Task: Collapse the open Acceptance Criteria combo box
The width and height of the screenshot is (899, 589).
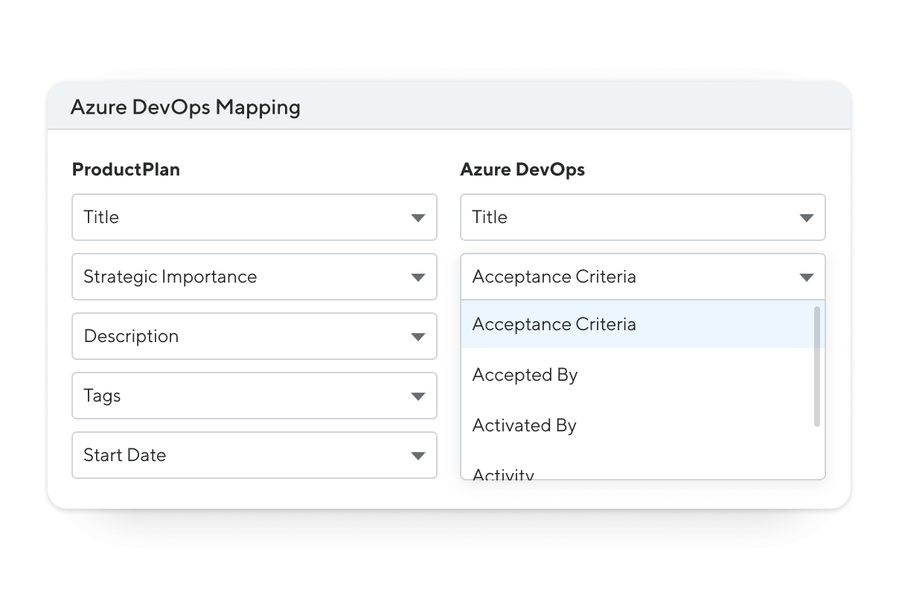Action: click(643, 277)
